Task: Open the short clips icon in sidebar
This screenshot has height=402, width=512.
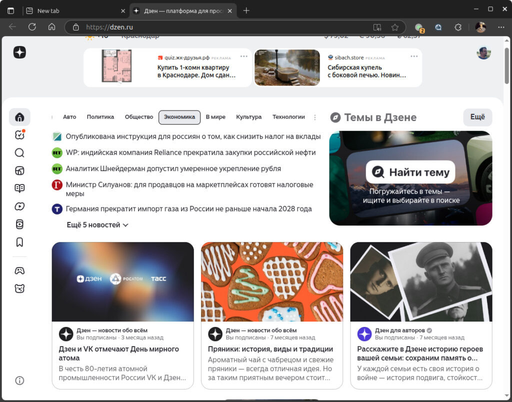Action: 19,224
